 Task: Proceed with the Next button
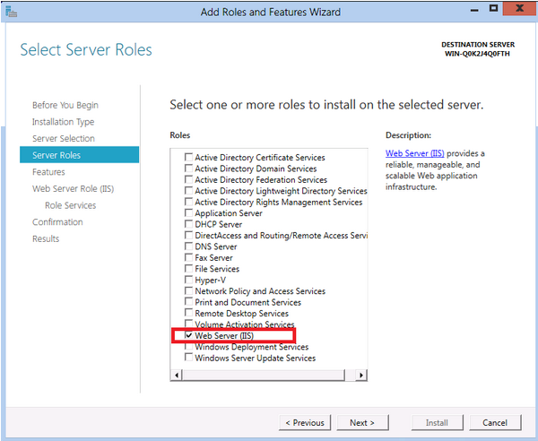click(x=362, y=422)
